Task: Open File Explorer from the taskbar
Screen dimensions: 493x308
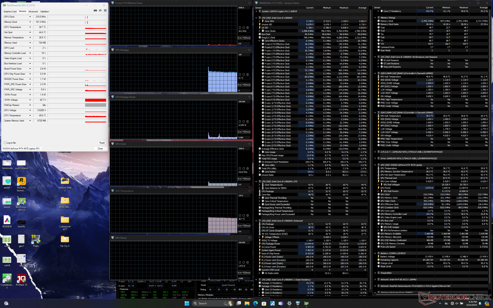Action: coord(247,303)
